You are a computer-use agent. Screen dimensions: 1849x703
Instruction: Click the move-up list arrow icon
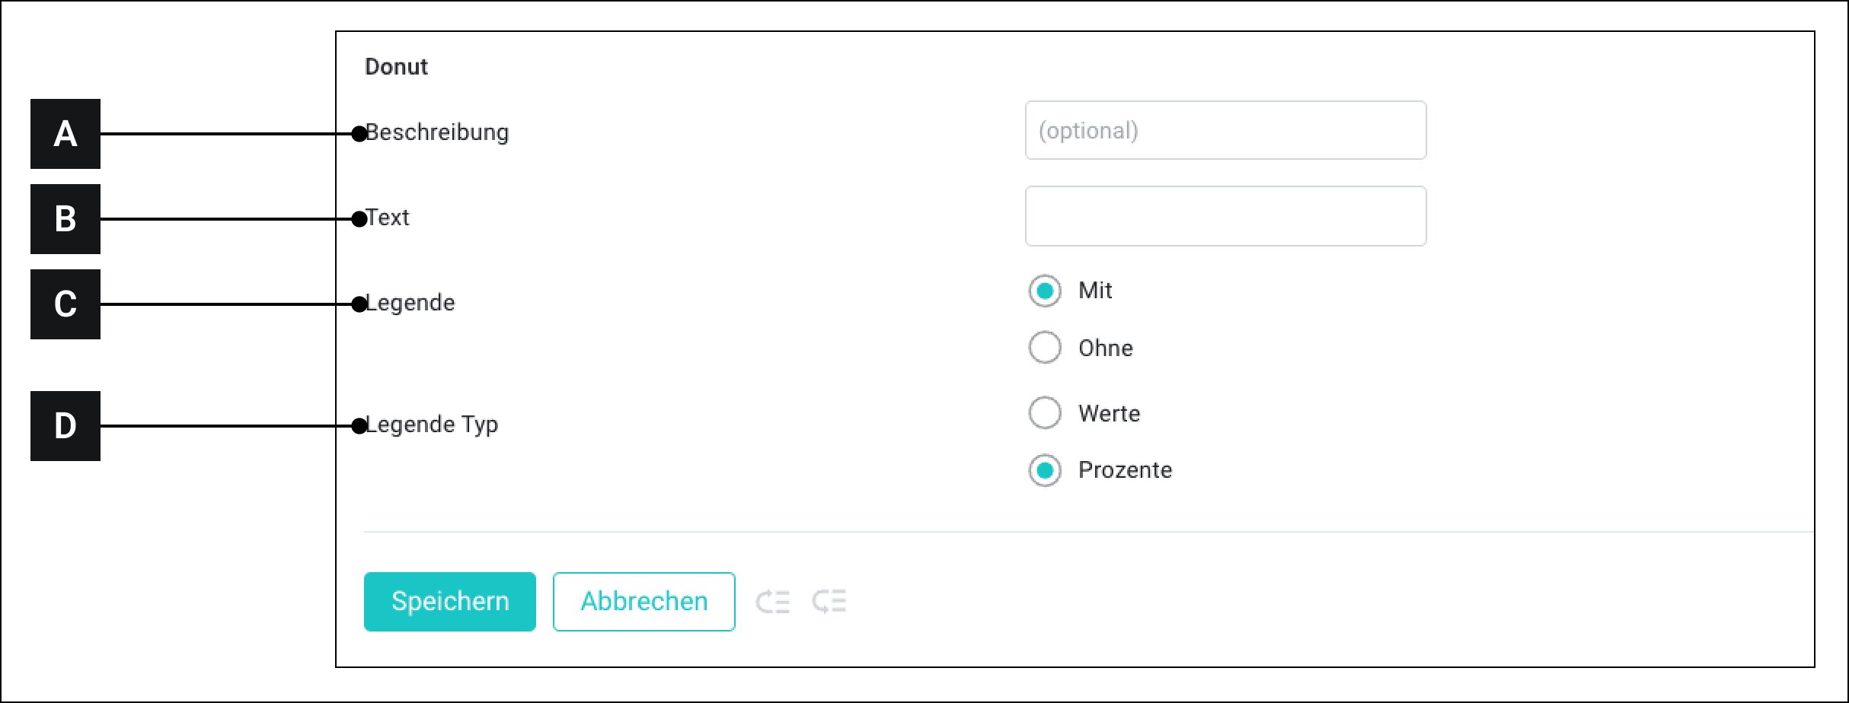click(x=772, y=602)
